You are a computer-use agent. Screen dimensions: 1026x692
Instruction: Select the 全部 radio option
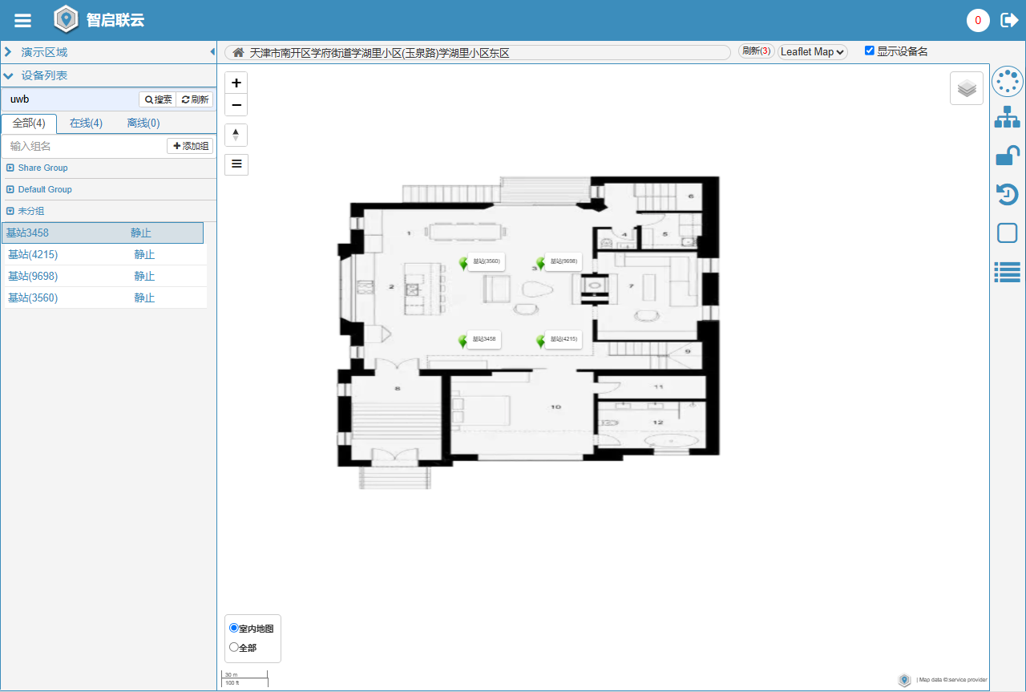point(234,647)
